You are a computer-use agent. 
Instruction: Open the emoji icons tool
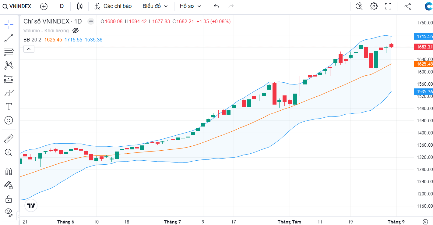pyautogui.click(x=9, y=120)
